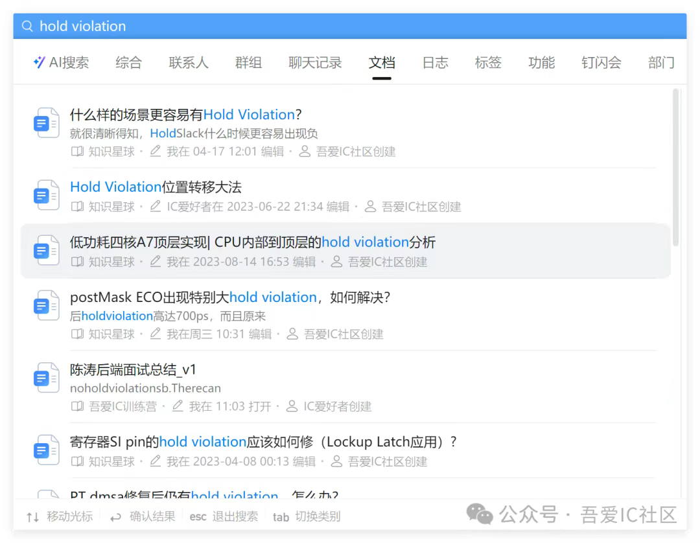Click snippet noholdviolationsb.Therecan

[146, 388]
